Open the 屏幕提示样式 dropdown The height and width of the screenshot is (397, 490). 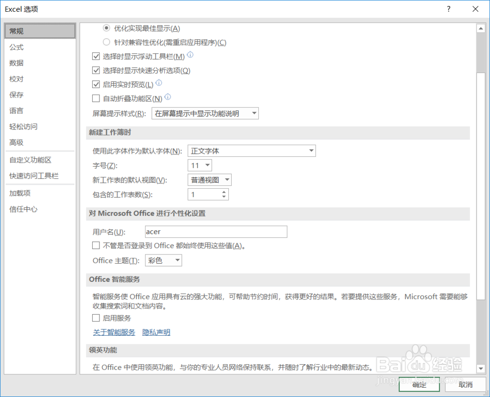point(254,113)
